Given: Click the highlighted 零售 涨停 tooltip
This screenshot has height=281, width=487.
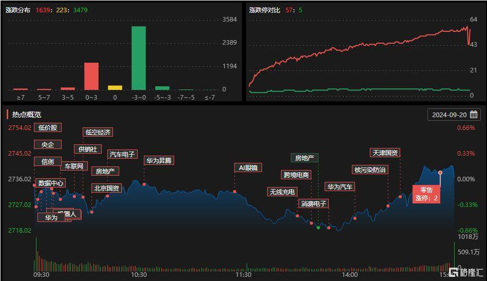Looking at the screenshot, I should click(x=426, y=194).
